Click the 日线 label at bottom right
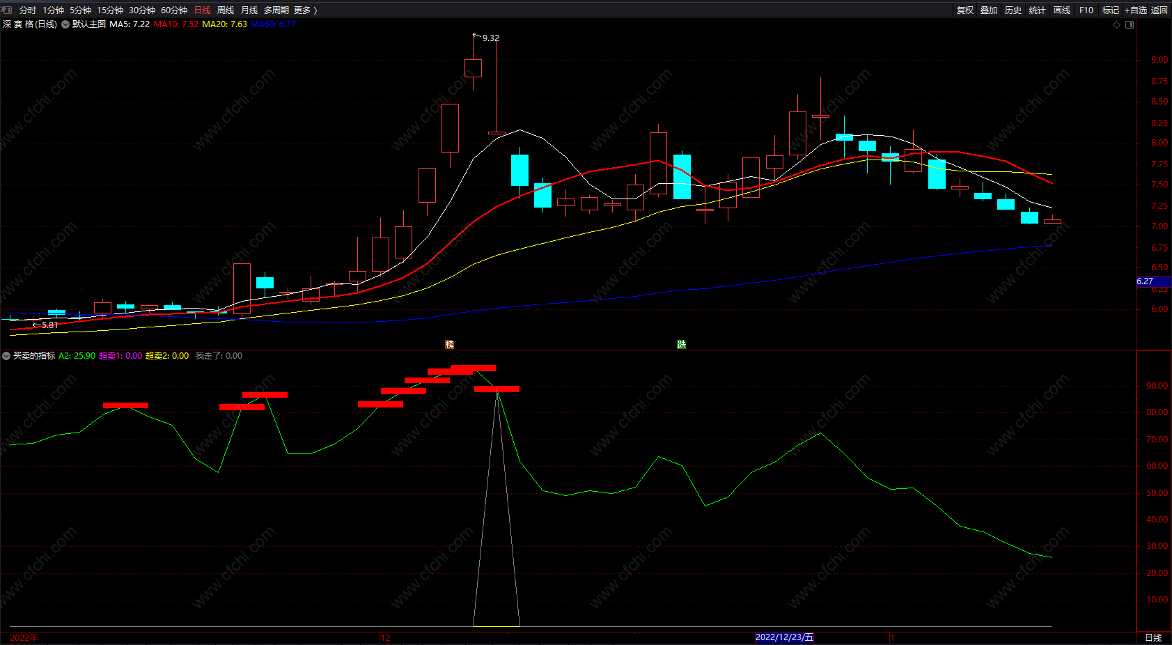The width and height of the screenshot is (1172, 645). (1153, 638)
